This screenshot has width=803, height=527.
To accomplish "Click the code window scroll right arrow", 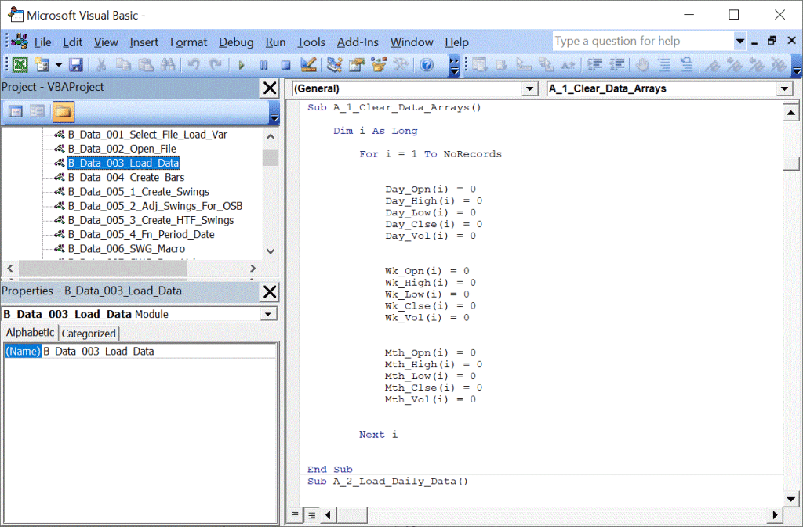I will [776, 514].
